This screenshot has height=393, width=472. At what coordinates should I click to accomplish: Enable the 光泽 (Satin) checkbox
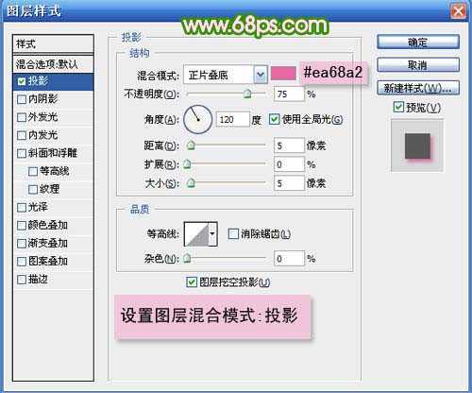22,207
